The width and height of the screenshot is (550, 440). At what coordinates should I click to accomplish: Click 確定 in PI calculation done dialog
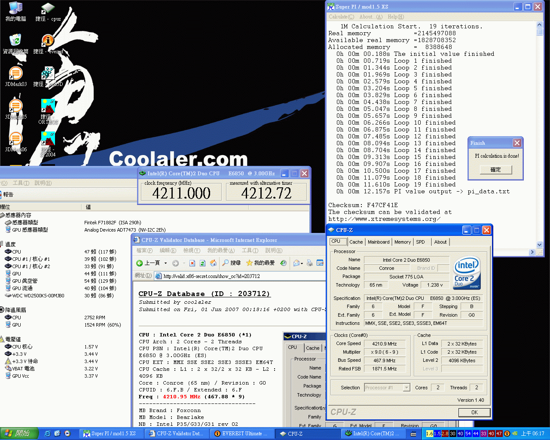[496, 170]
